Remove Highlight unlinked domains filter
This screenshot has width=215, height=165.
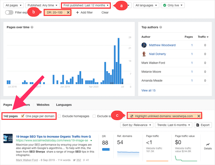tap(199, 116)
